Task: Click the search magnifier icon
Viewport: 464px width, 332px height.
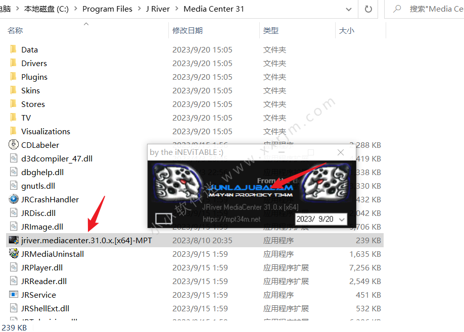Action: [397, 9]
